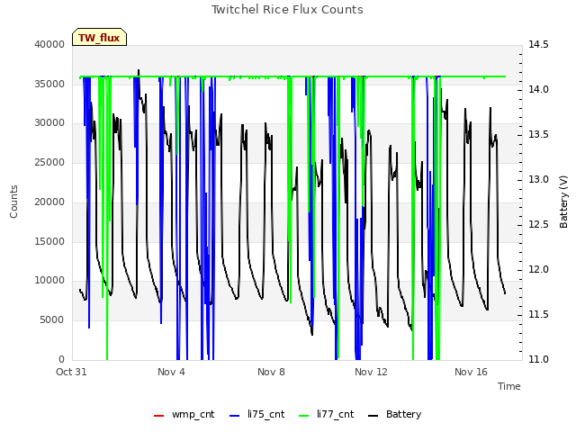Click the Time x-axis label
This screenshot has width=576, height=432.
(509, 386)
